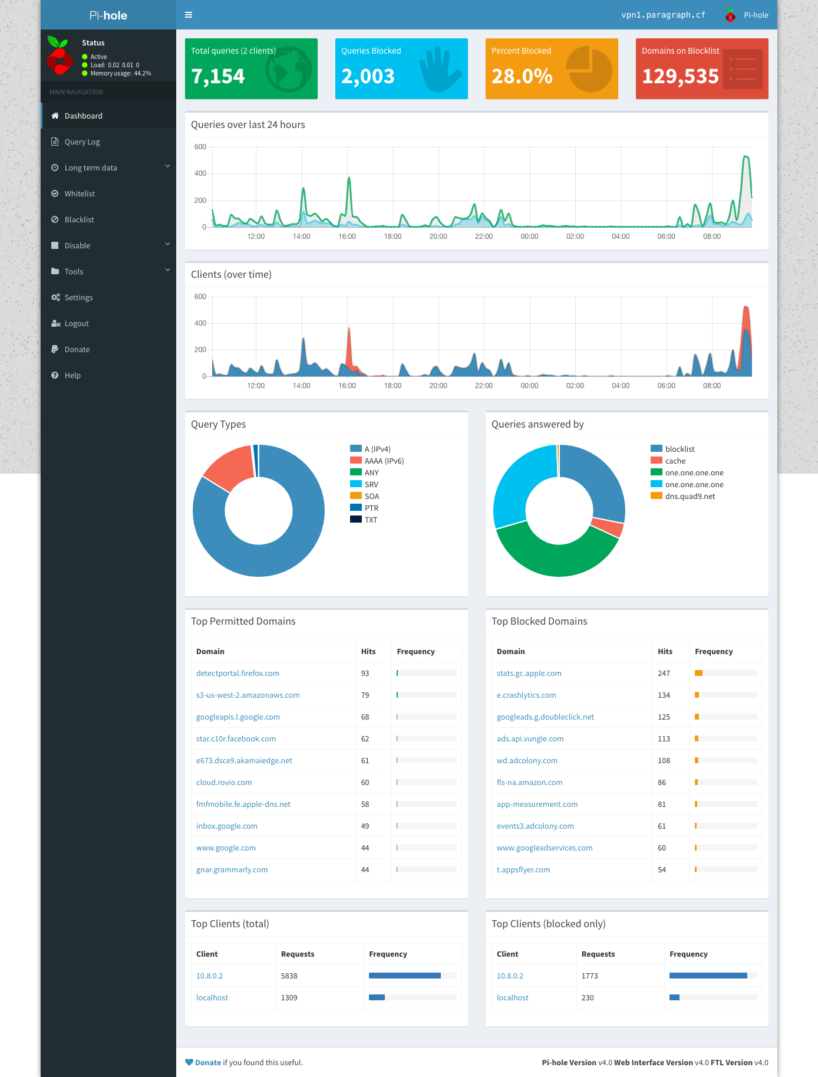
Task: Open the e.crashlytics.com blocked domain
Action: (526, 695)
